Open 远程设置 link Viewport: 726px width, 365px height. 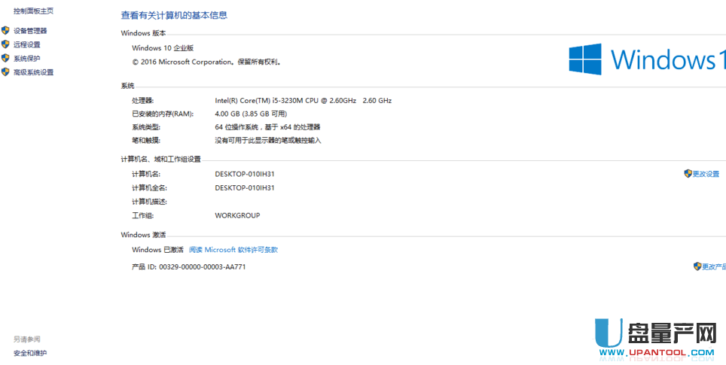point(27,45)
